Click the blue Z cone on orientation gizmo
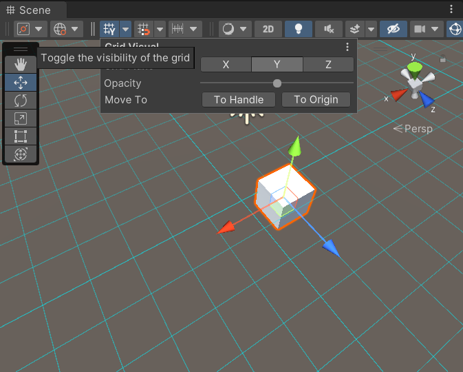463x372 pixels. [x=427, y=100]
